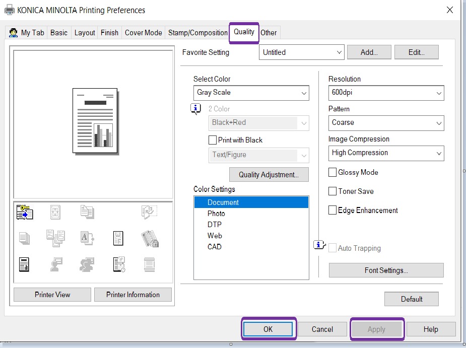Click the Printer Information button
Image resolution: width=466 pixels, height=348 pixels.
(x=132, y=295)
